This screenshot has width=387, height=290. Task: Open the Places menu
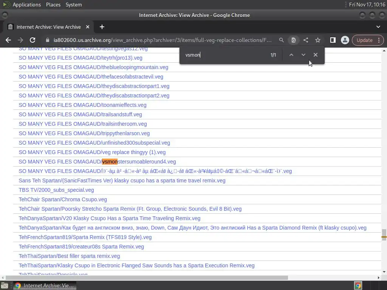tap(53, 5)
